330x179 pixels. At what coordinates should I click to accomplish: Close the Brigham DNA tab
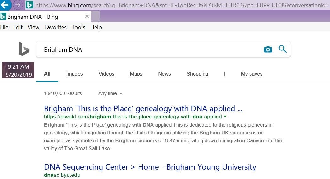click(87, 17)
